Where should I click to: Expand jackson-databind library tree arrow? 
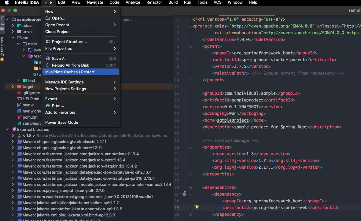tap(13, 166)
